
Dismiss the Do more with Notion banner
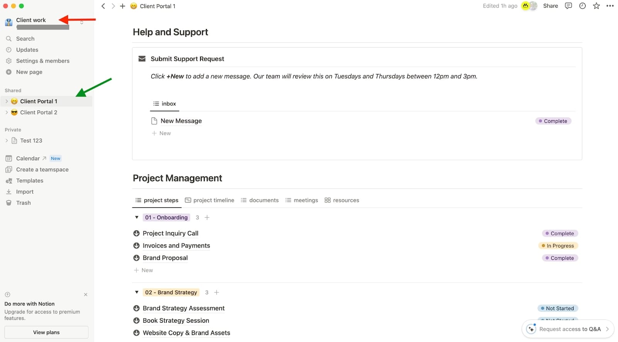click(x=86, y=295)
